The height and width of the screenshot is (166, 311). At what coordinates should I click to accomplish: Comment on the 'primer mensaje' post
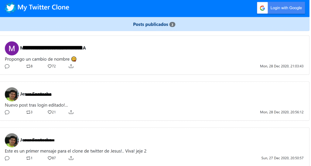click(x=7, y=158)
